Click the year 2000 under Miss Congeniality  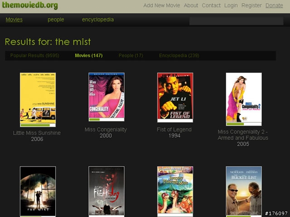(106, 136)
